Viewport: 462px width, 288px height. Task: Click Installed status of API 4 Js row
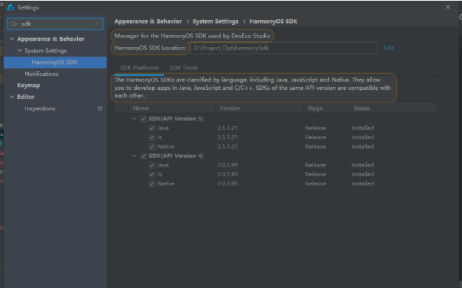362,174
